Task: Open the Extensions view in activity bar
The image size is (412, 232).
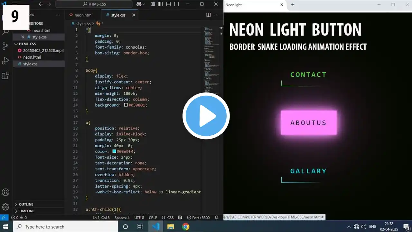Action: pyautogui.click(x=5, y=76)
